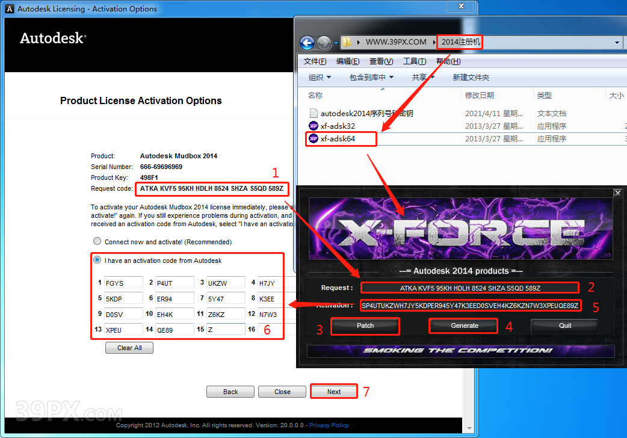Select the xf-adsk32 application icon
The height and width of the screenshot is (438, 627).
[313, 126]
